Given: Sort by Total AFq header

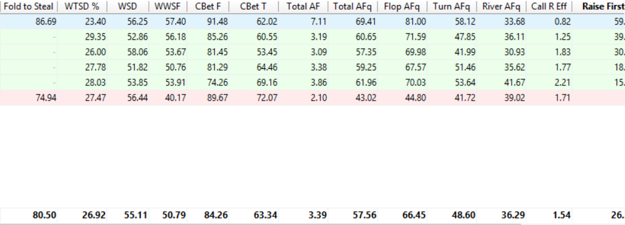Looking at the screenshot, I should pos(352,6).
